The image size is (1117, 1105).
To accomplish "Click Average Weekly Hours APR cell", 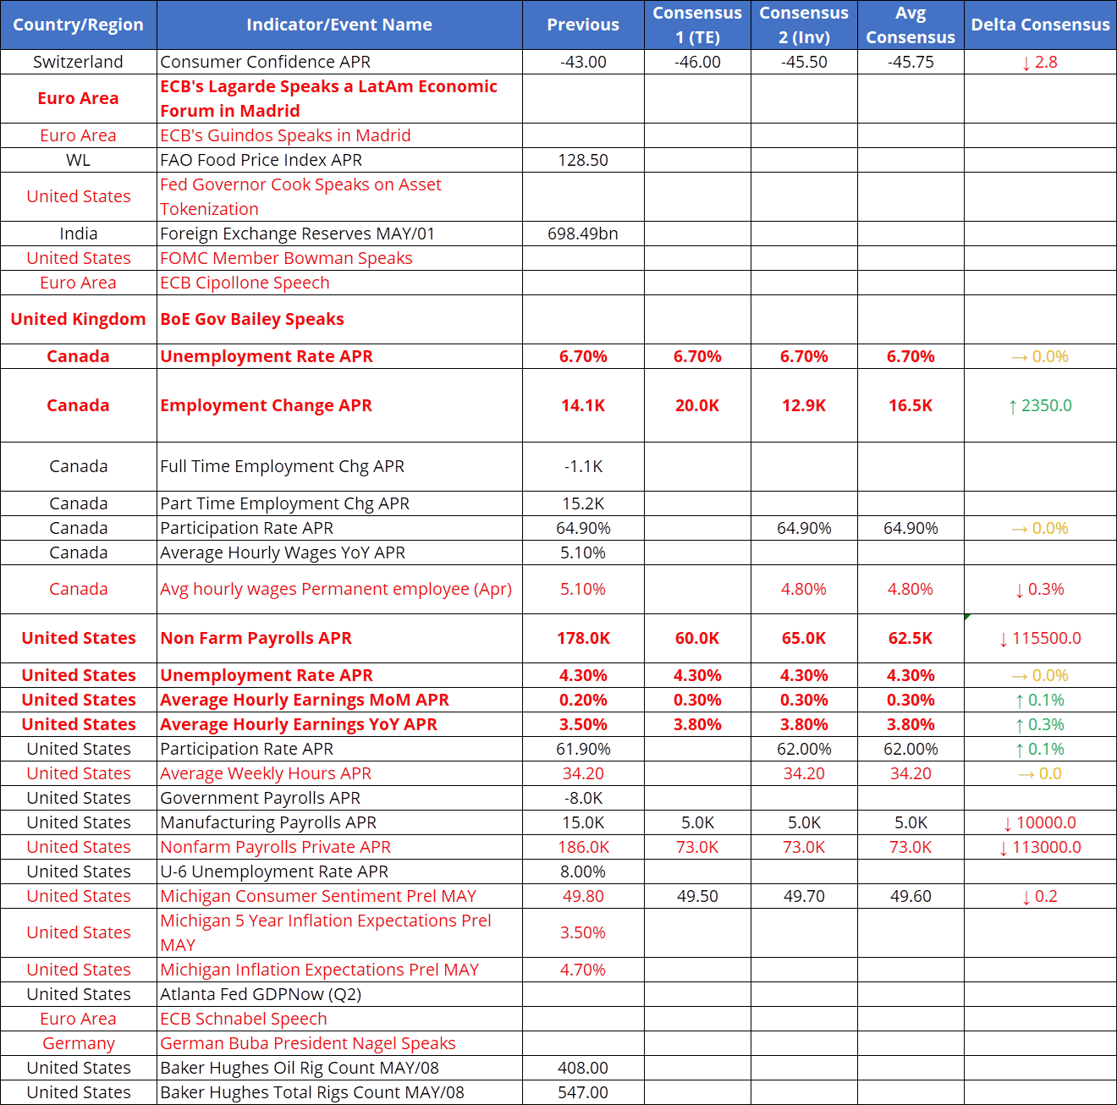I will click(x=339, y=773).
